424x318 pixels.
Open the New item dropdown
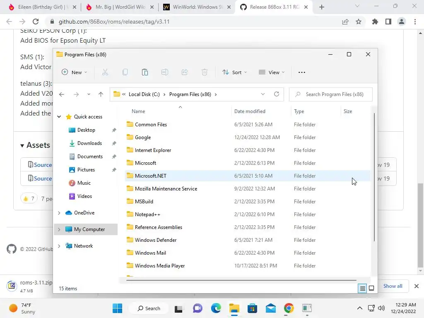(75, 72)
